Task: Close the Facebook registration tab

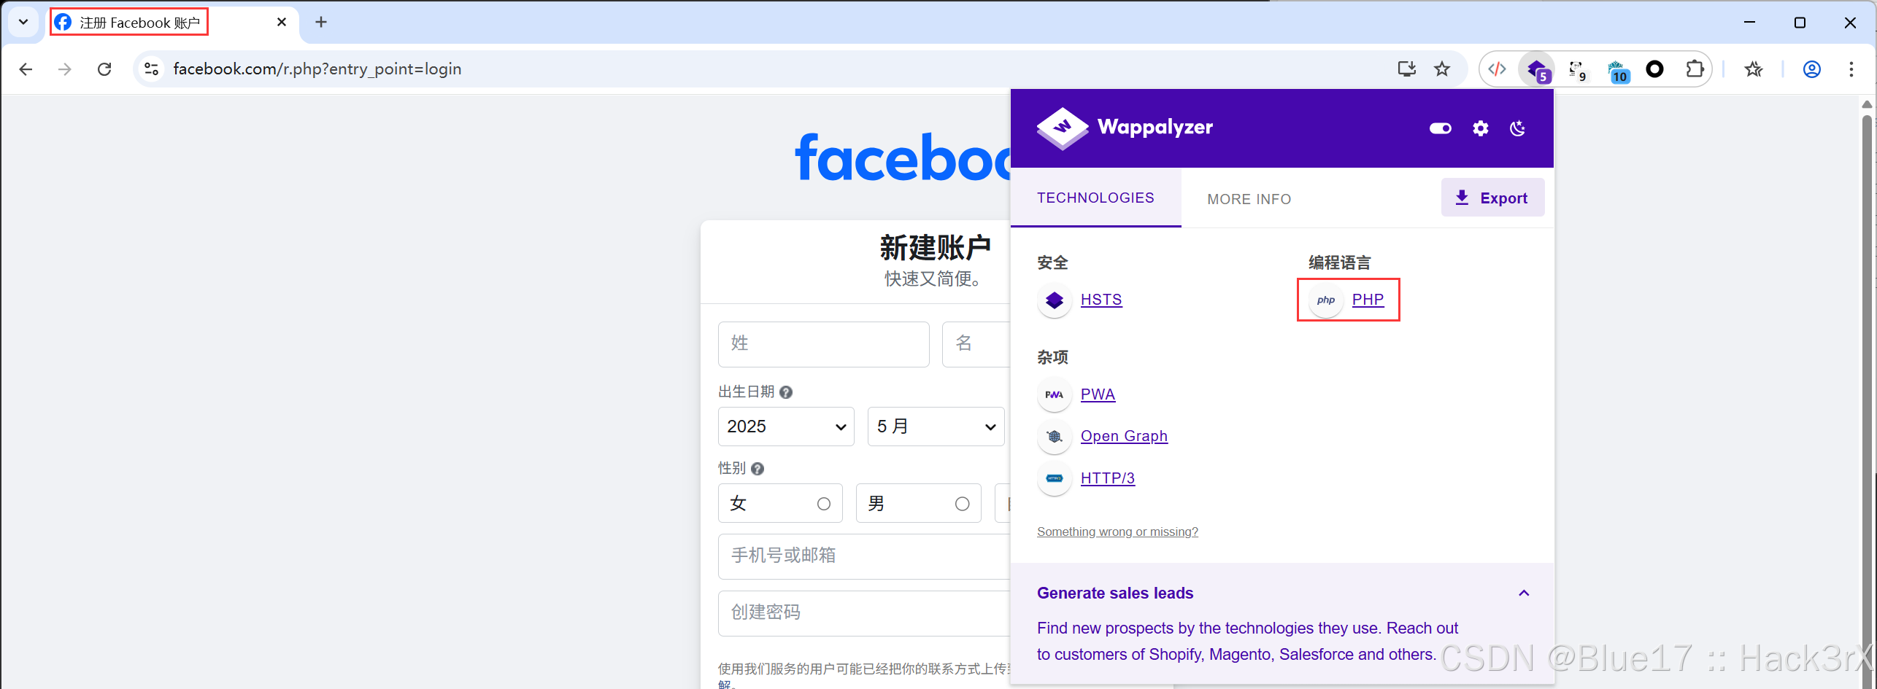Action: tap(282, 22)
